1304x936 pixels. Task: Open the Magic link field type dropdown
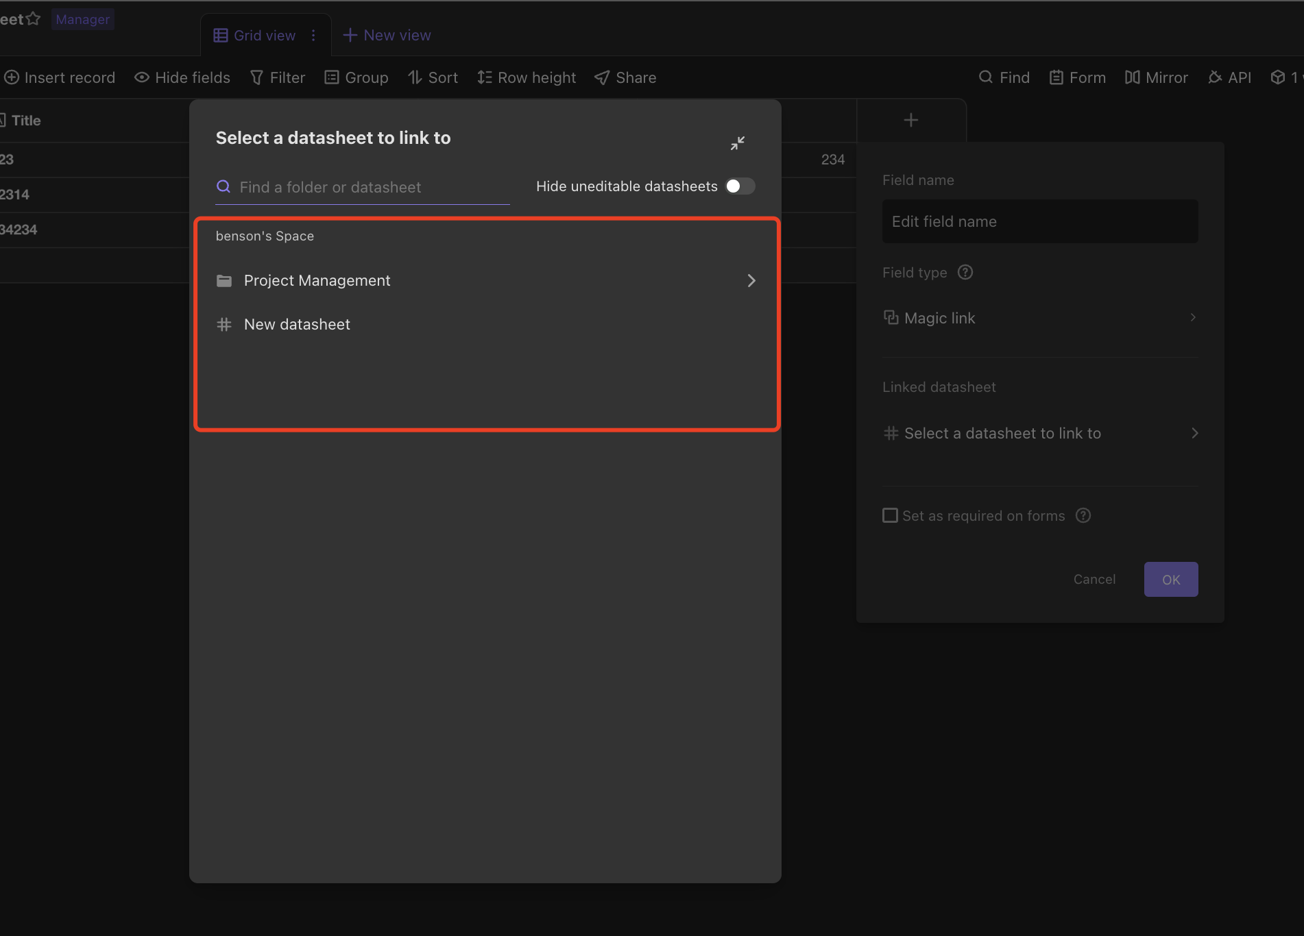[x=1040, y=318]
